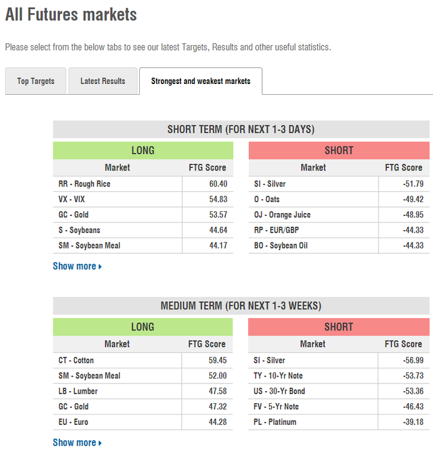Image resolution: width=433 pixels, height=450 pixels.
Task: Select S - Soybeans market row
Action: (143, 230)
